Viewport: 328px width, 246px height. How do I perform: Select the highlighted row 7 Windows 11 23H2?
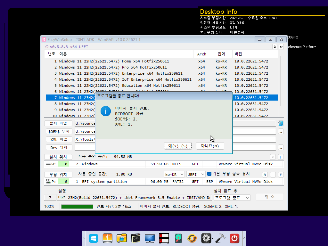[x=162, y=98]
